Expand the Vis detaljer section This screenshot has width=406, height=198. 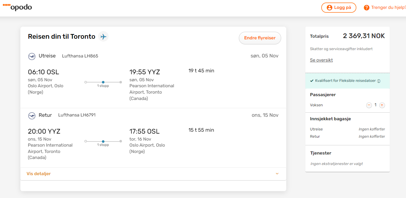pos(153,174)
